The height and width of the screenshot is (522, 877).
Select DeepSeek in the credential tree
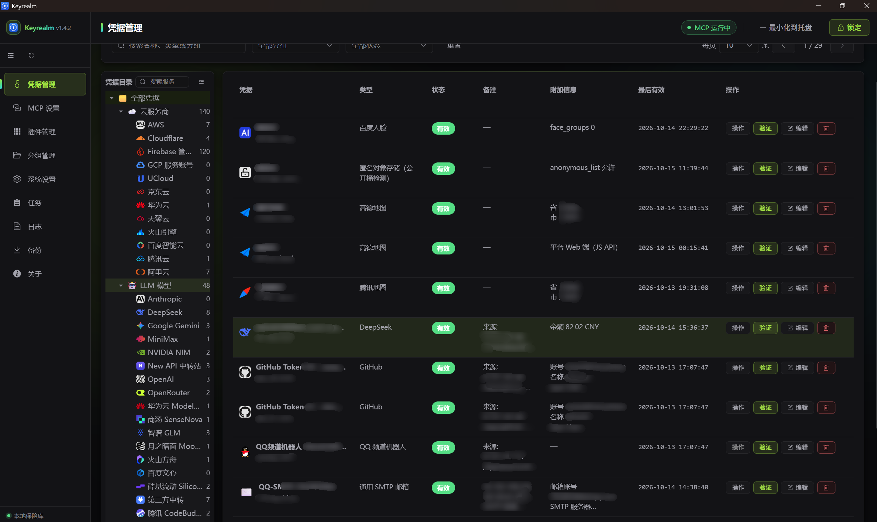[158, 312]
